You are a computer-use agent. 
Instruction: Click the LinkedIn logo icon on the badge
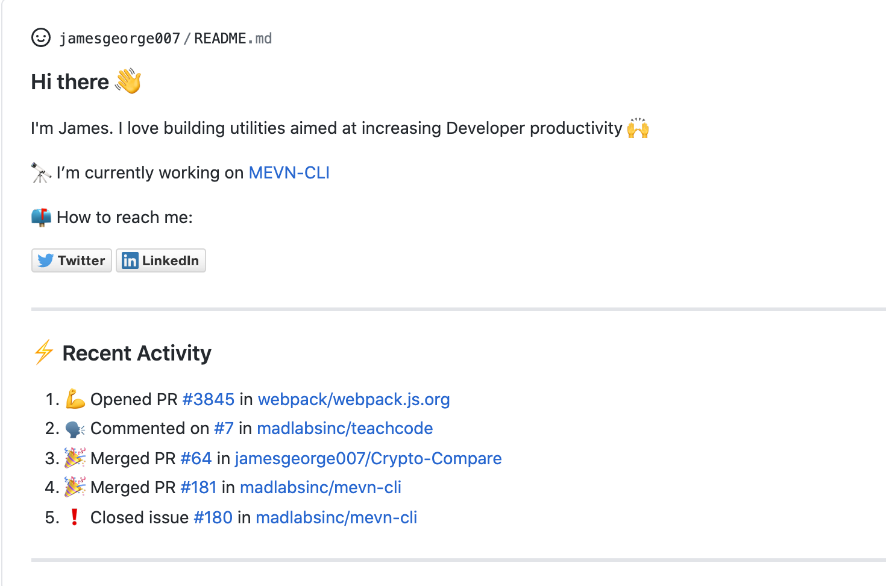pyautogui.click(x=130, y=260)
